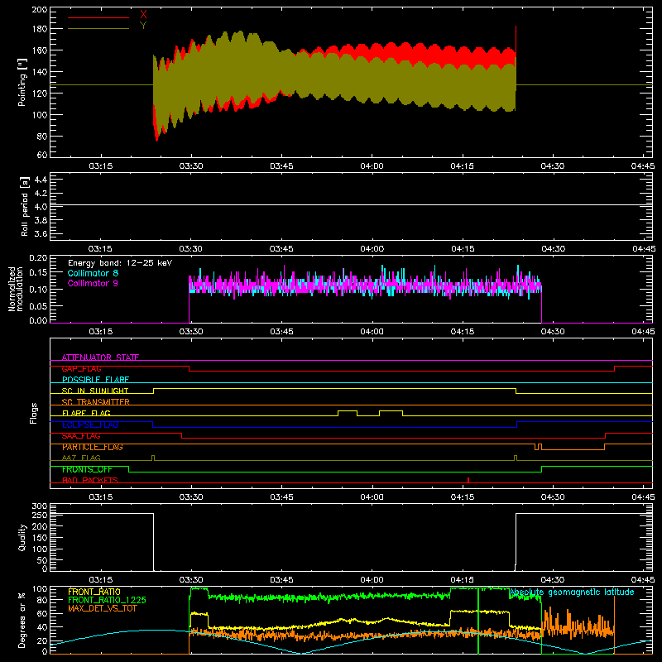662x662 pixels.
Task: Click the 4.4 tick on Roll period axis
Action: (x=41, y=180)
